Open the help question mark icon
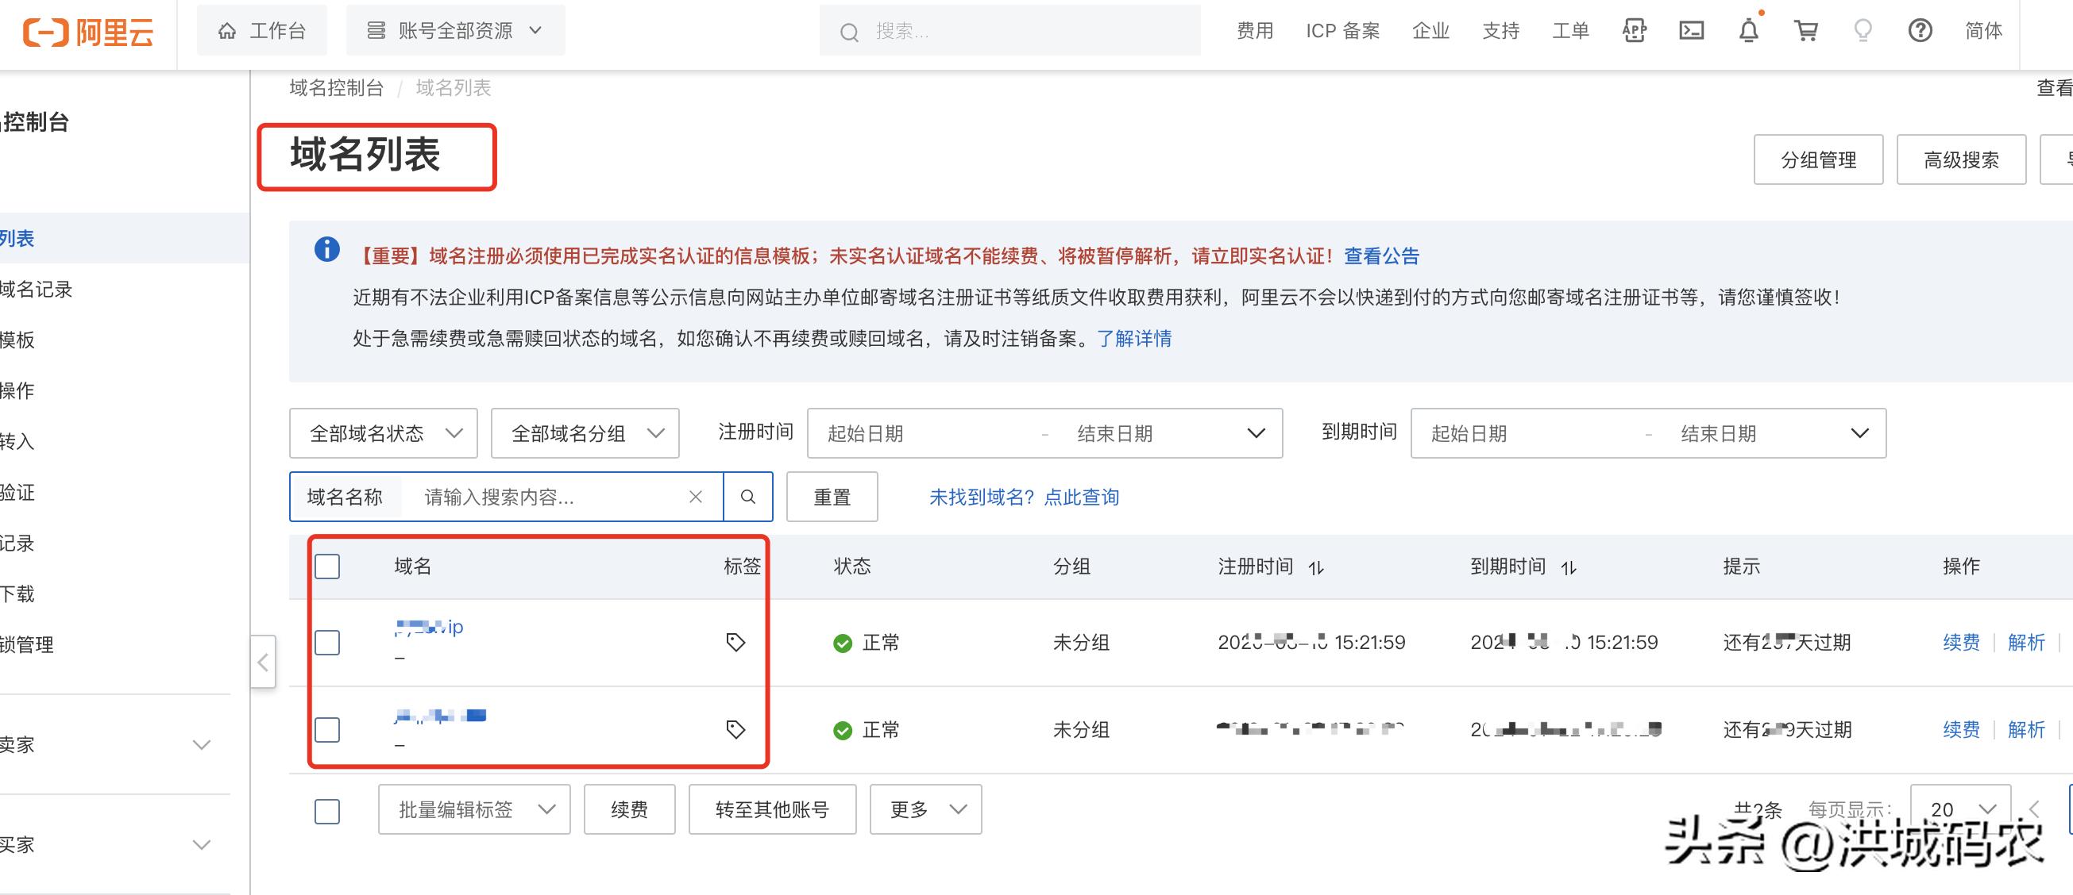The image size is (2073, 895). coord(1919,31)
